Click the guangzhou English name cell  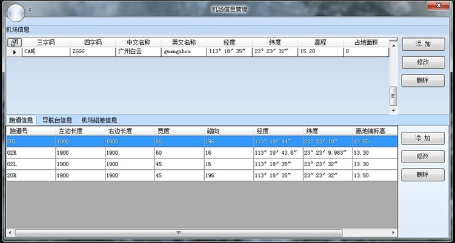184,53
